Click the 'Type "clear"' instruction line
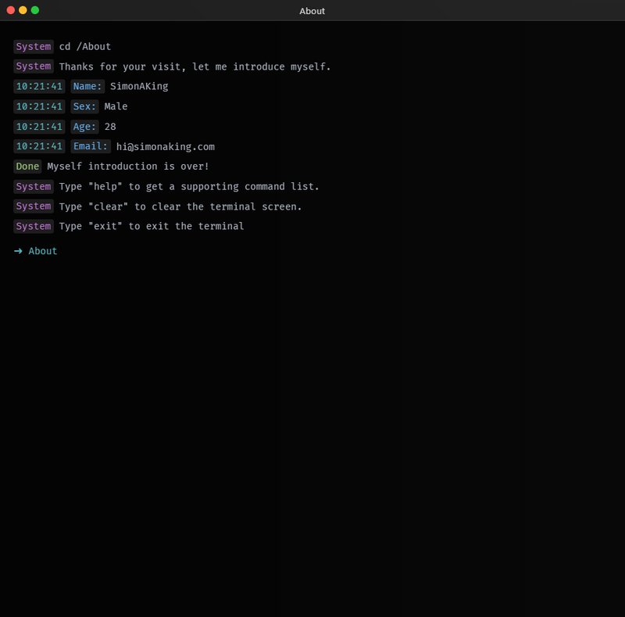 pos(180,206)
